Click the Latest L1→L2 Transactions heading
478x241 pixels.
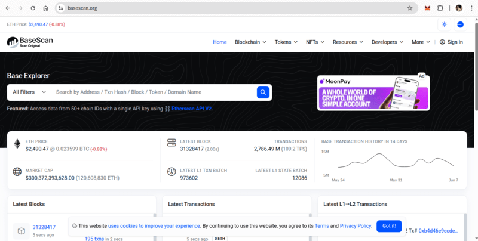point(355,204)
